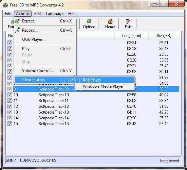
Task: Open the Language menu
Action: pyautogui.click(x=55, y=14)
